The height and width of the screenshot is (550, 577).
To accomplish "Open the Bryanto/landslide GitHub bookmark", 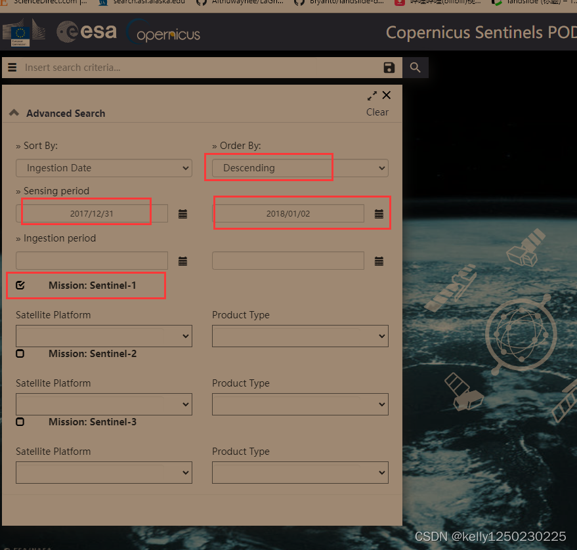I will [340, 2].
